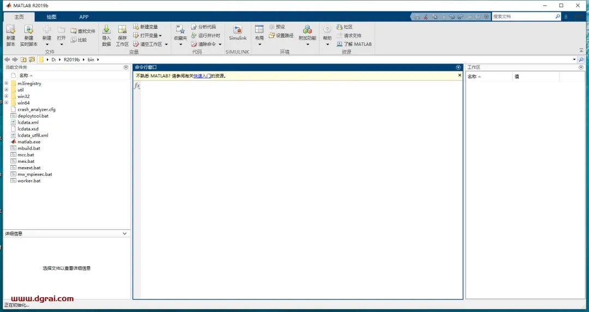Collapse the toolstrip using the minimize arrow
This screenshot has width=589, height=312.
(x=581, y=50)
